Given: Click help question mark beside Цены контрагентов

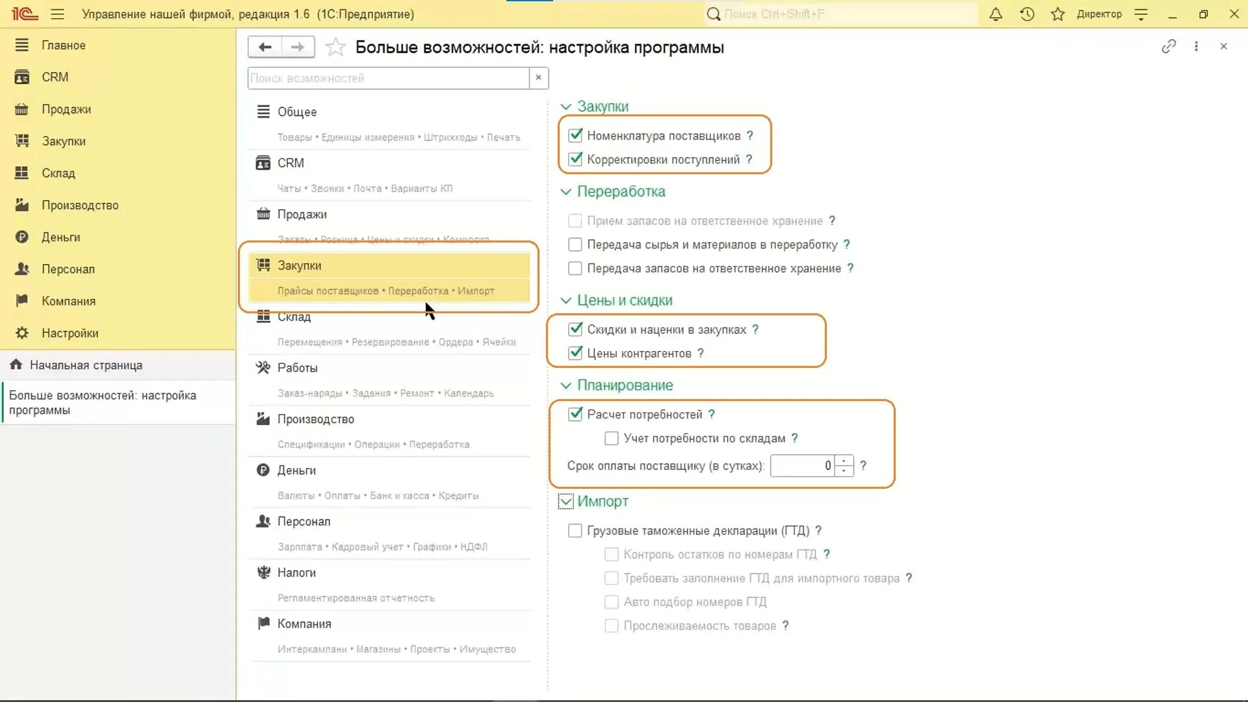Looking at the screenshot, I should click(x=701, y=353).
